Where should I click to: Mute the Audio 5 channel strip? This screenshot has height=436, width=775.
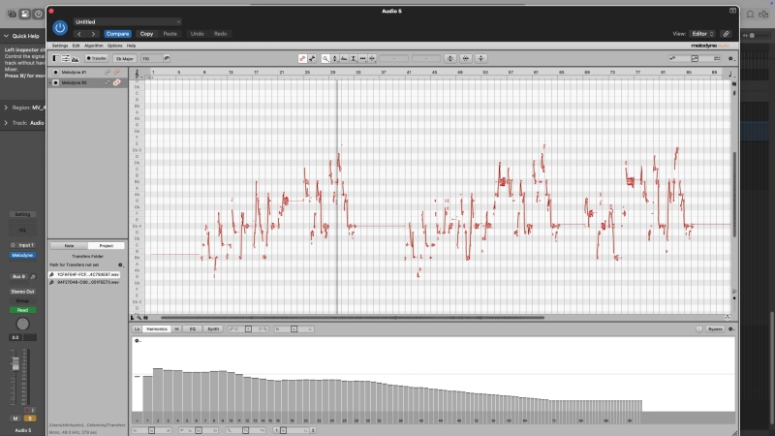pyautogui.click(x=15, y=418)
